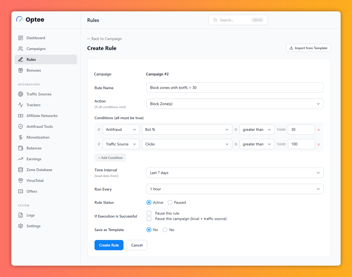Click the Search box

tap(238, 20)
